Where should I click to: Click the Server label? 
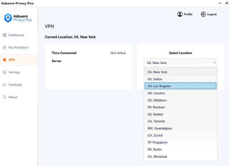click(x=57, y=61)
